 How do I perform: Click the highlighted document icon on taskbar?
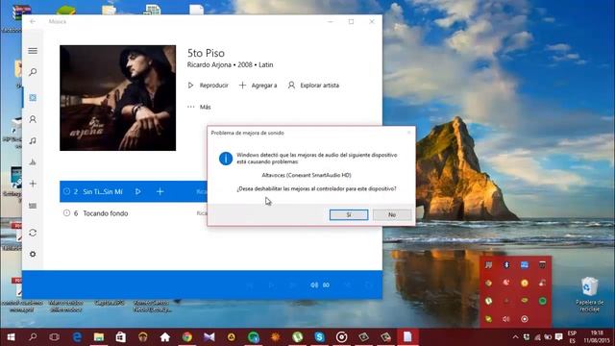(x=407, y=337)
